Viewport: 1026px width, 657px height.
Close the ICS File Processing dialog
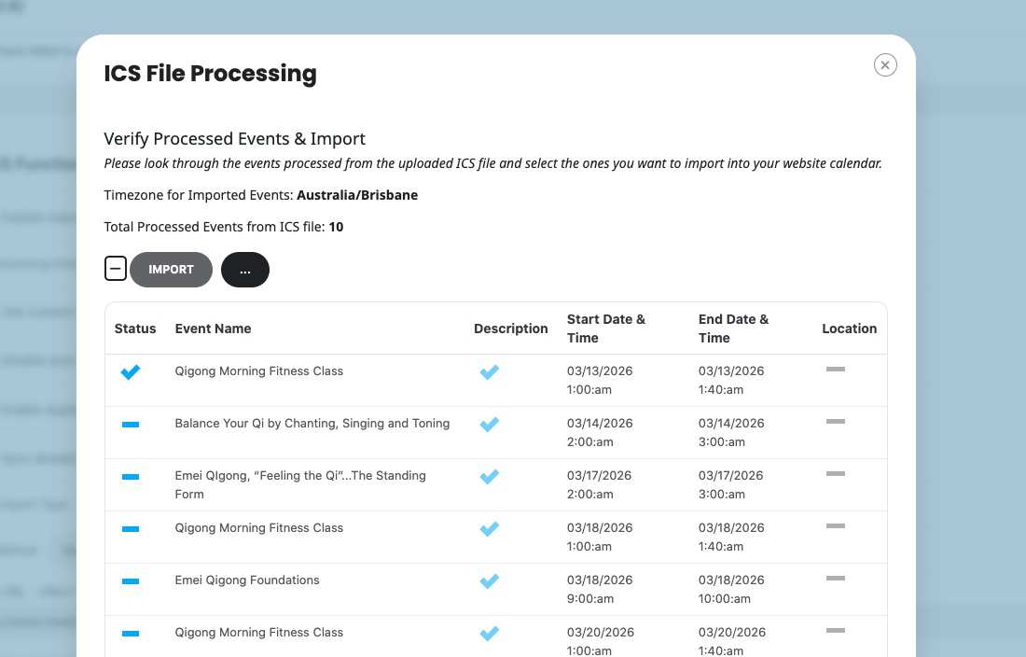click(885, 64)
